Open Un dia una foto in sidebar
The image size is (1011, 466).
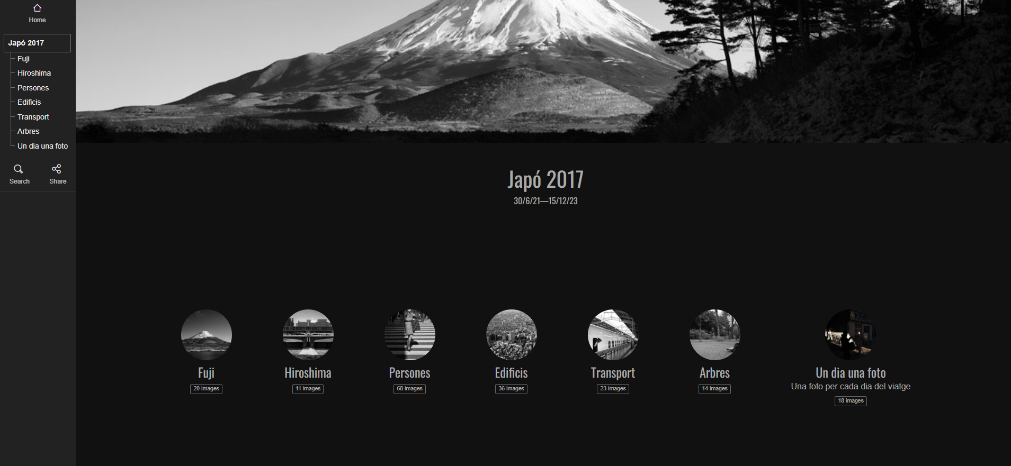42,146
